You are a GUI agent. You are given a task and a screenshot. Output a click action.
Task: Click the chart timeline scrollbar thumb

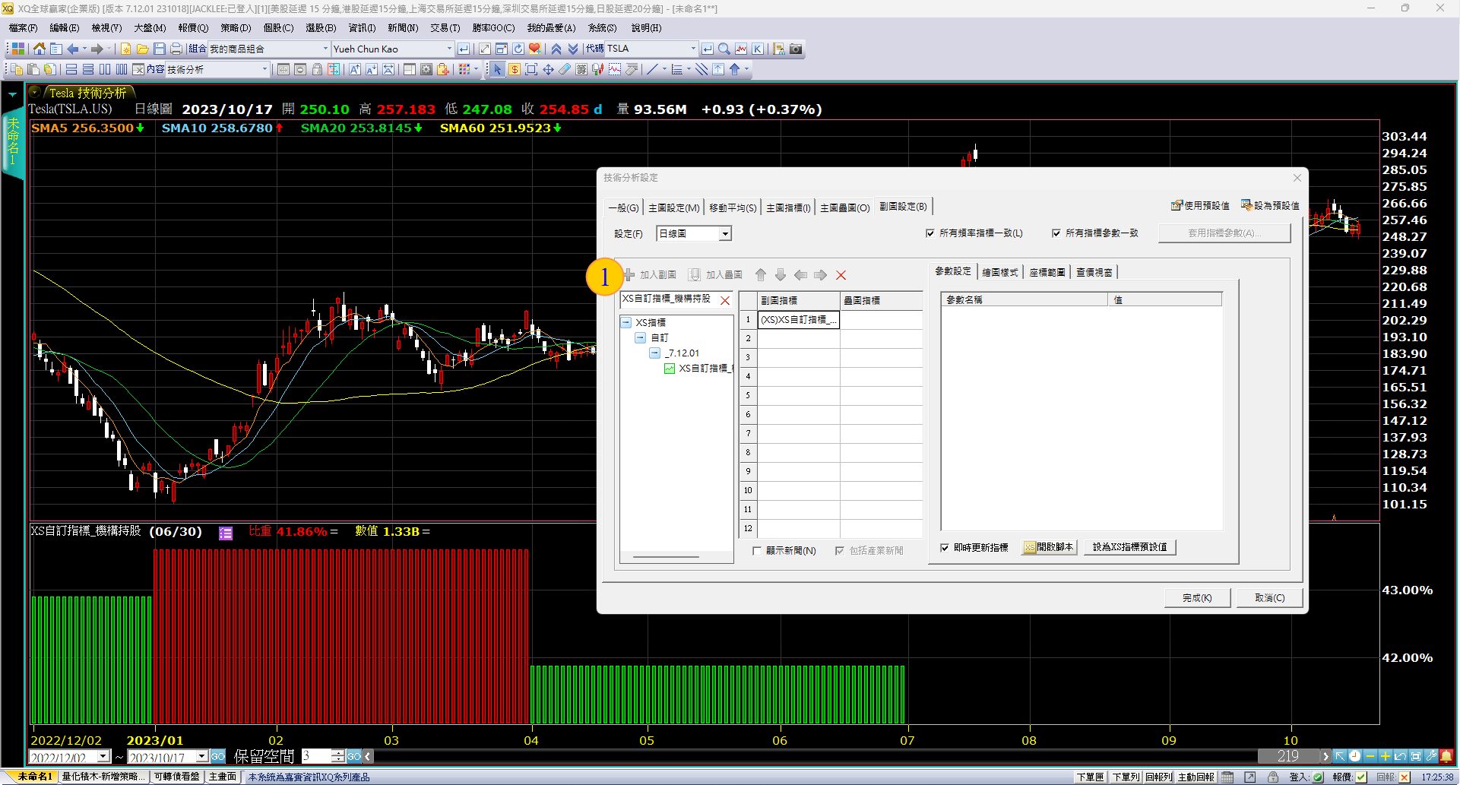click(1287, 756)
